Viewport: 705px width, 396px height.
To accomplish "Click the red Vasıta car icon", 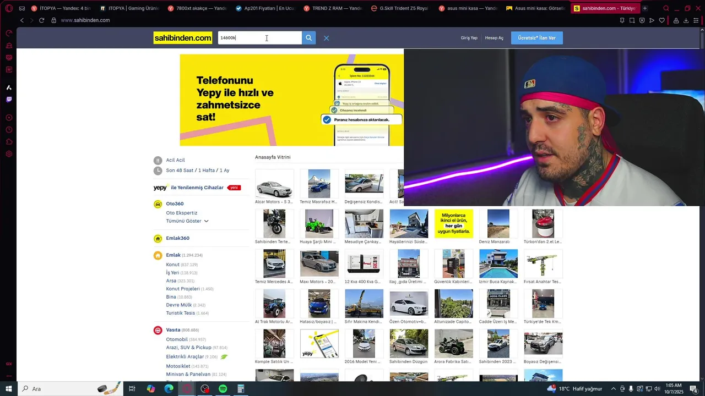I will pos(158,330).
